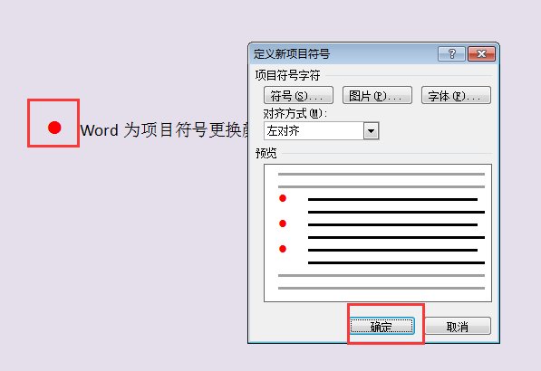Click the red bullet in the document
Image resolution: width=541 pixels, height=371 pixels.
54,128
